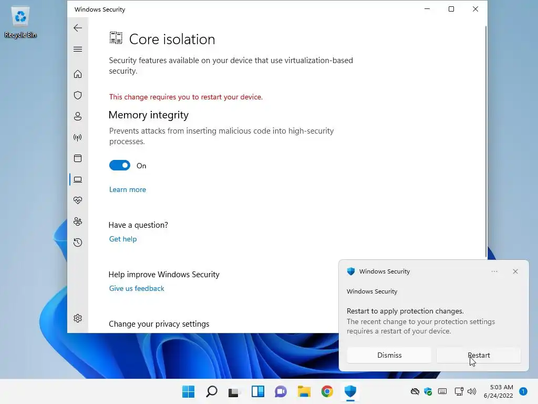The height and width of the screenshot is (404, 538).
Task: Open Settings gear in sidebar
Action: point(78,318)
